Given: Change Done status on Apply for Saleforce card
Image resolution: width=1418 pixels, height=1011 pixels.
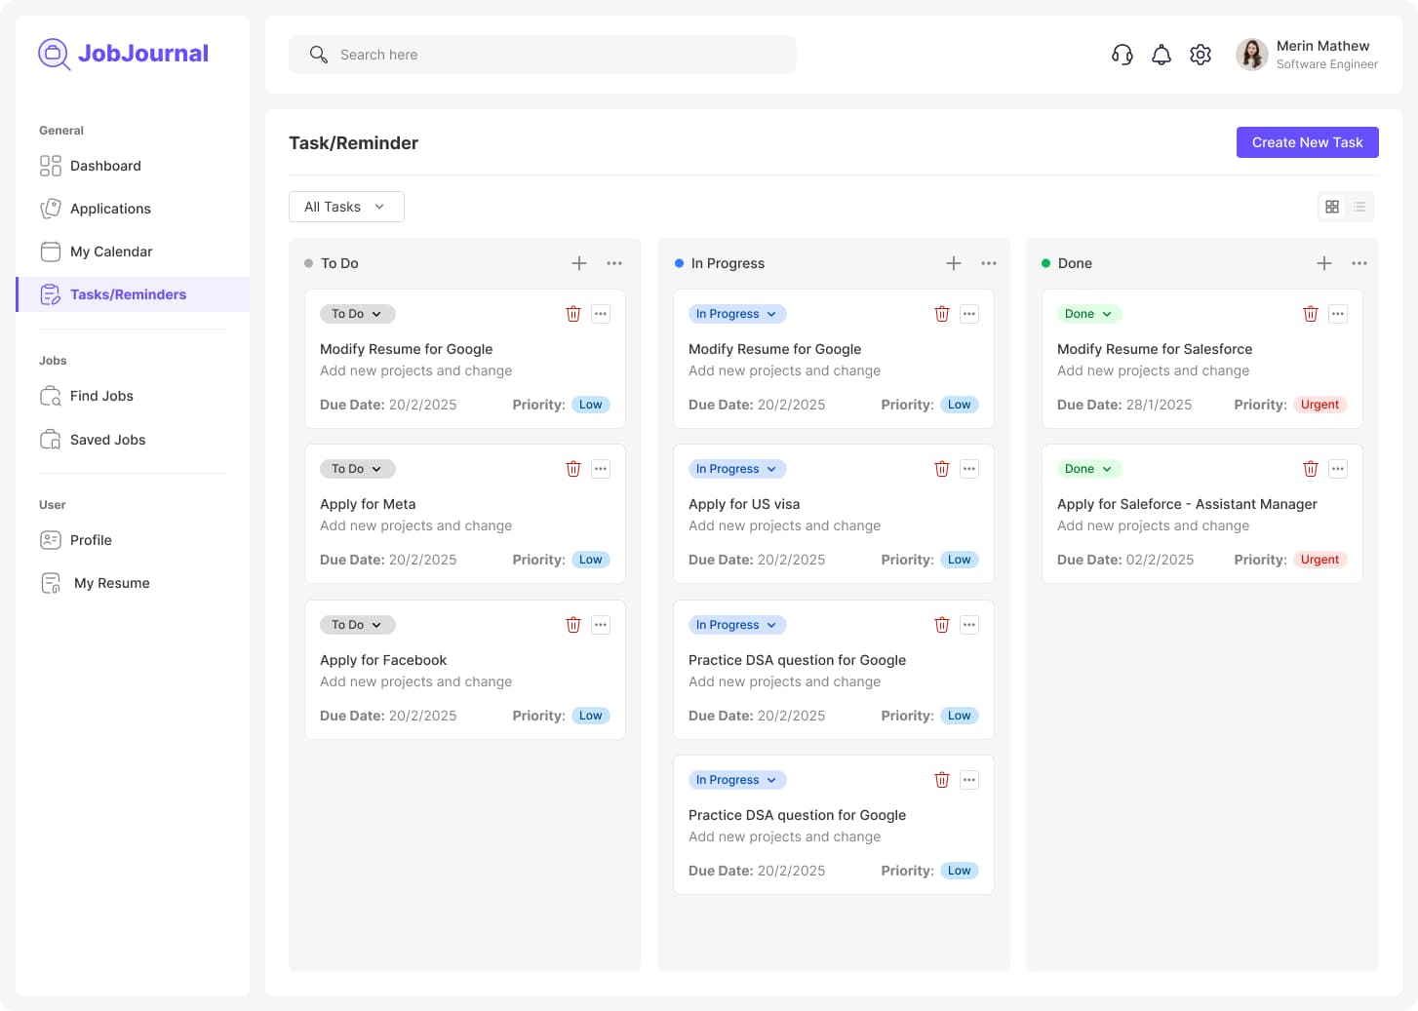Looking at the screenshot, I should click(x=1089, y=469).
